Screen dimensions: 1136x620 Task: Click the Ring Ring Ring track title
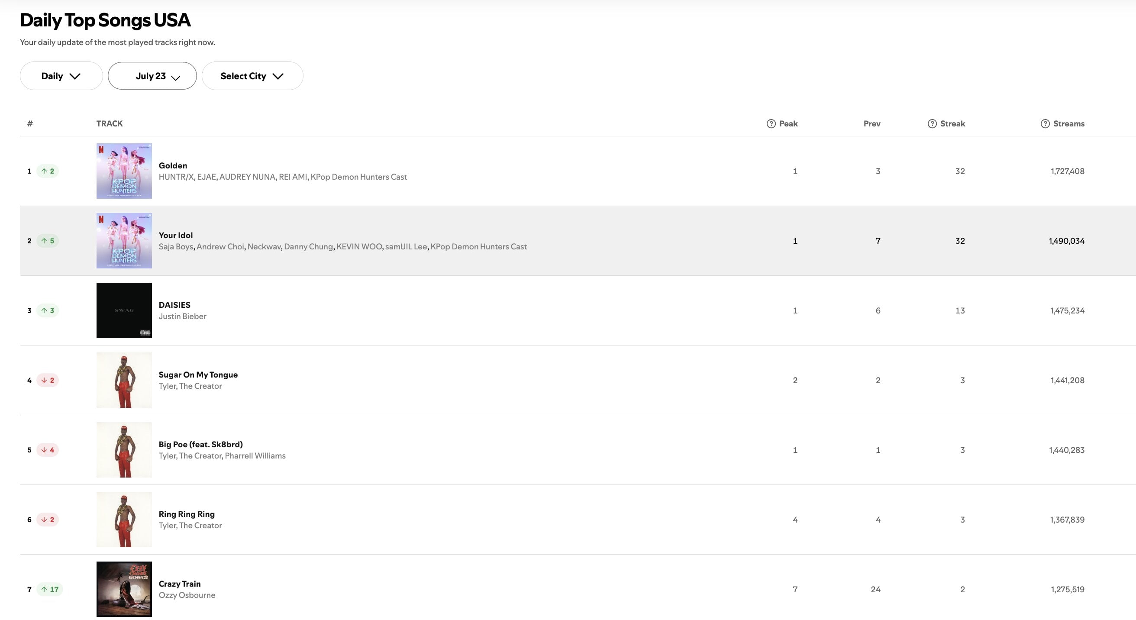point(187,514)
